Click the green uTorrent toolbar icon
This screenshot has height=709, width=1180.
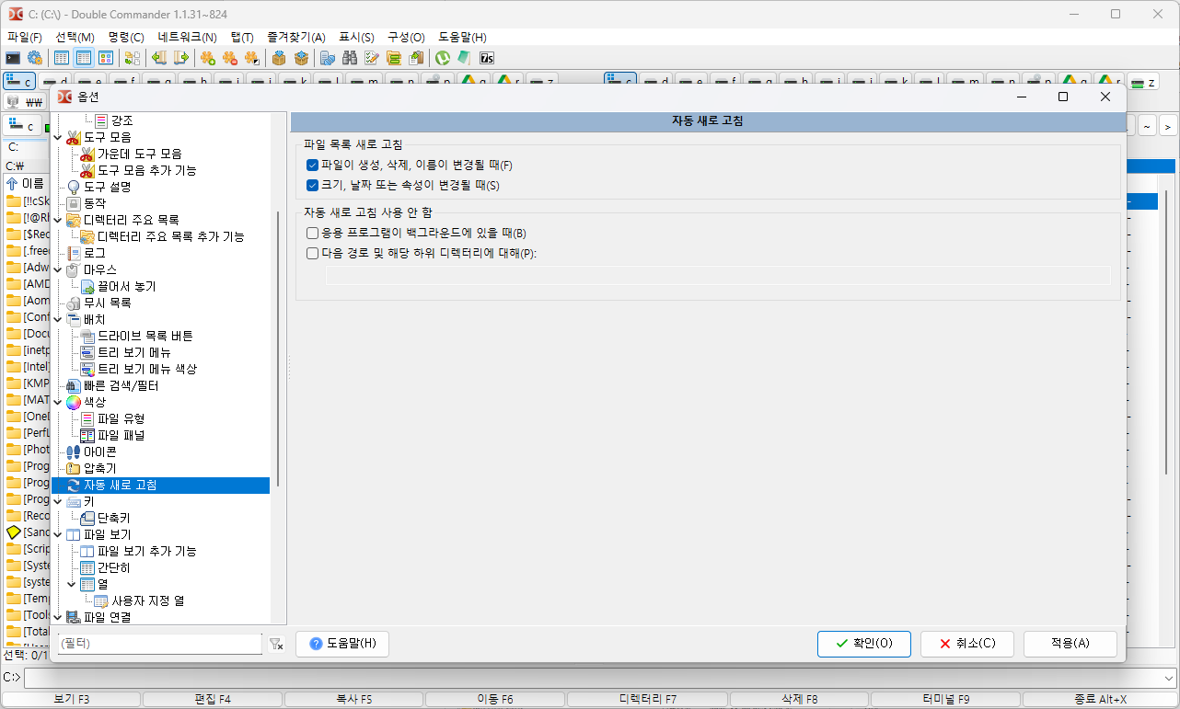point(443,58)
